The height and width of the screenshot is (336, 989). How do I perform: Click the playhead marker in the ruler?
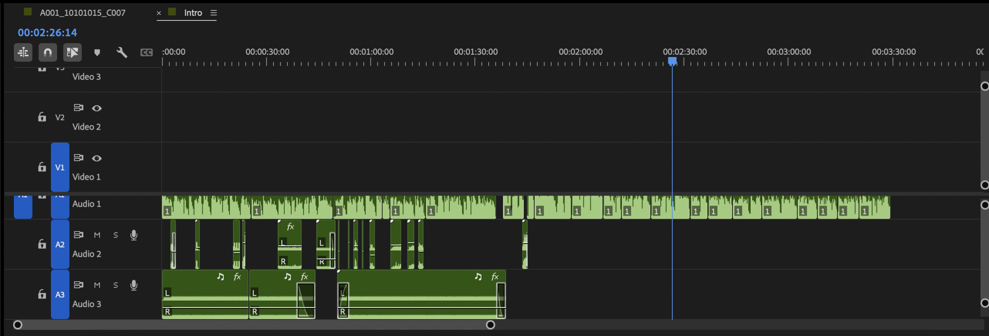pyautogui.click(x=672, y=61)
